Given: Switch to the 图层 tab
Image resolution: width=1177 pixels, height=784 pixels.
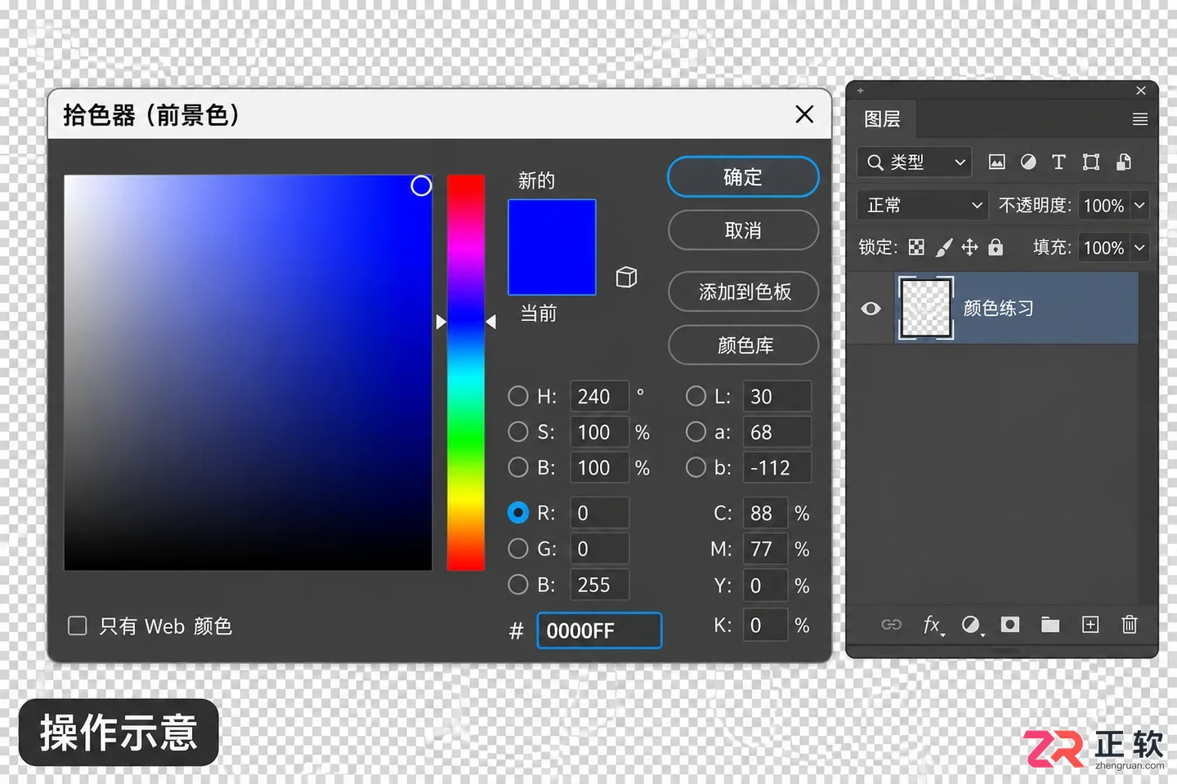Looking at the screenshot, I should (883, 119).
